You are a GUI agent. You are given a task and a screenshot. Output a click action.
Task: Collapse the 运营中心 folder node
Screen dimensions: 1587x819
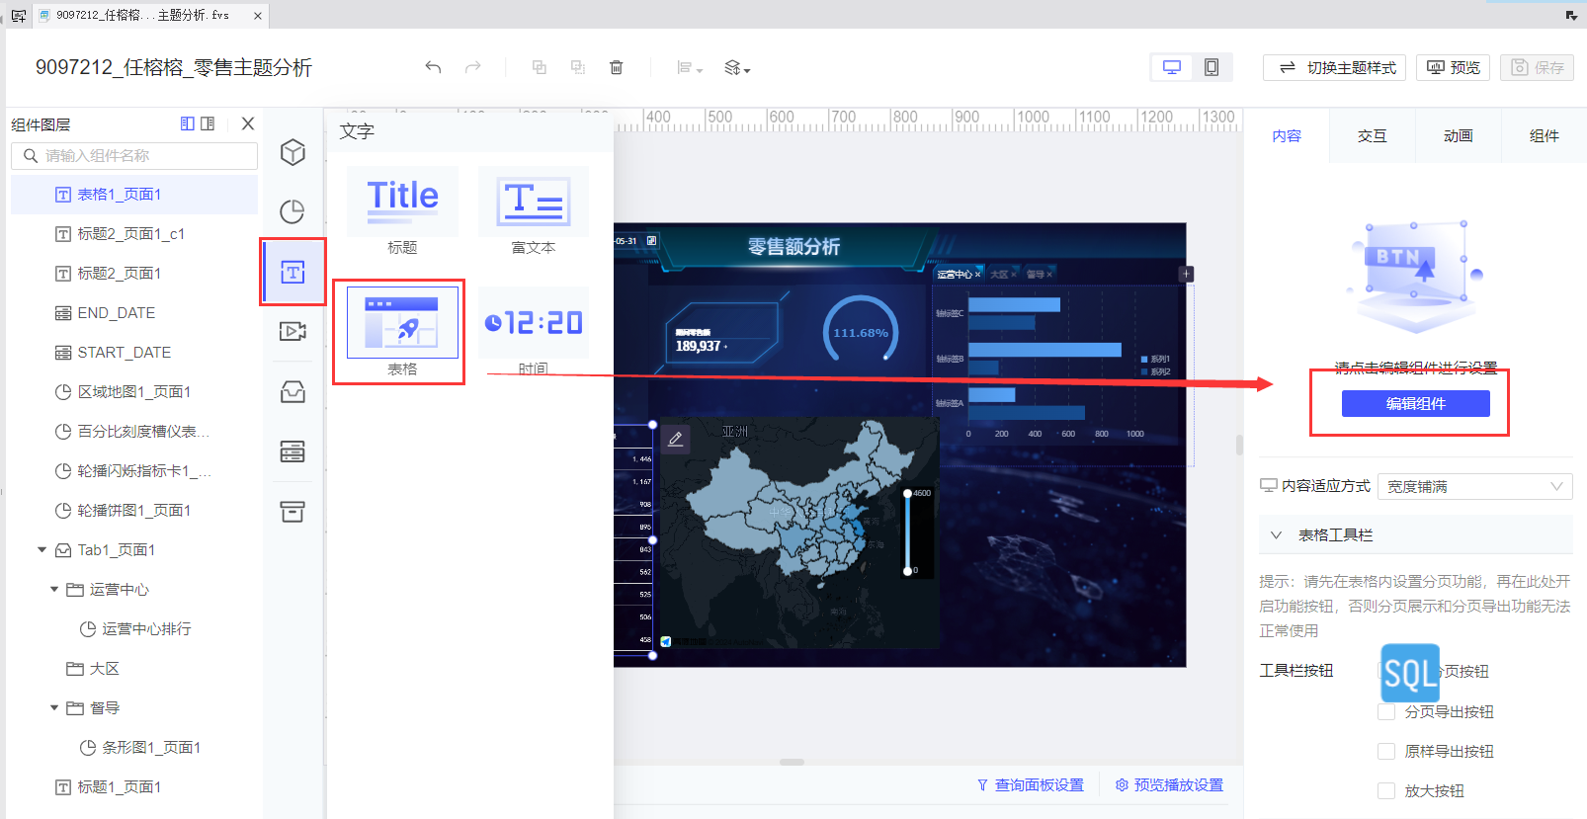click(x=54, y=589)
